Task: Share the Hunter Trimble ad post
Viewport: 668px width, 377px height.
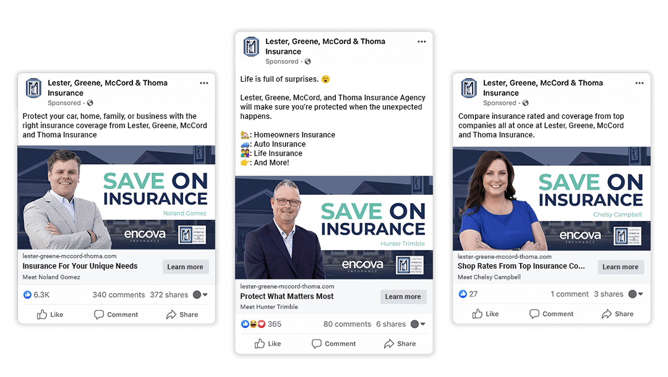Action: coord(400,344)
